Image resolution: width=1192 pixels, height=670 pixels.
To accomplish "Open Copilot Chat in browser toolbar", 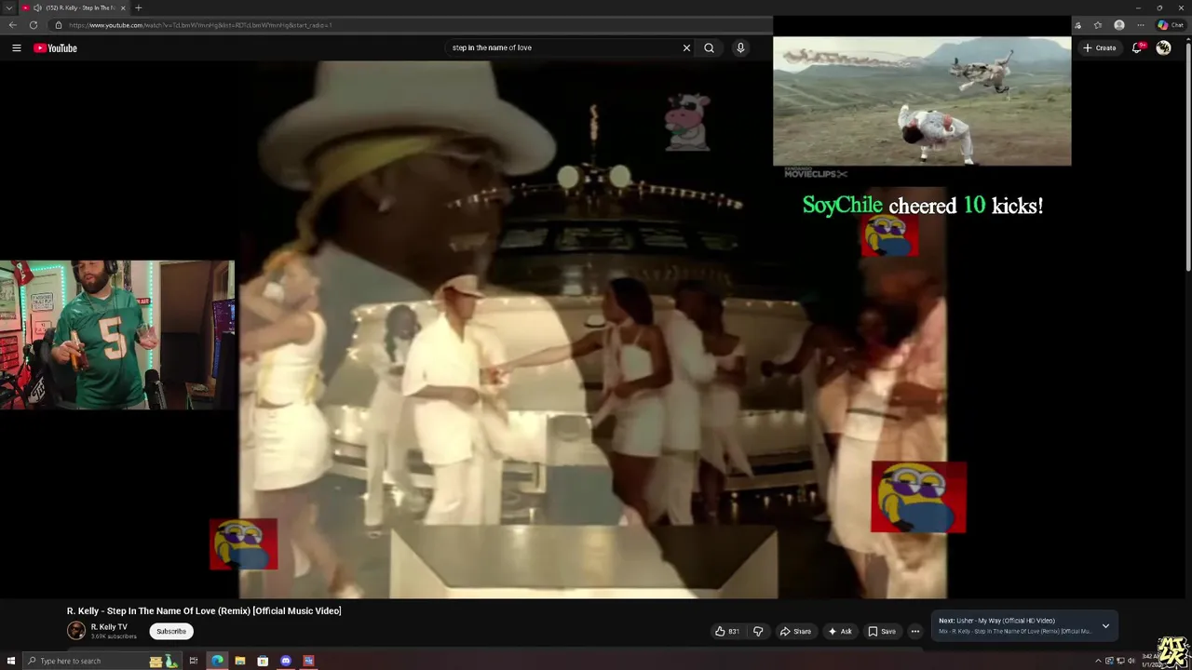I will (x=1170, y=25).
